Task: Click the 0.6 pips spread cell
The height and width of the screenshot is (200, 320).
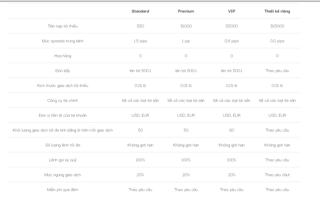Action: (x=232, y=41)
